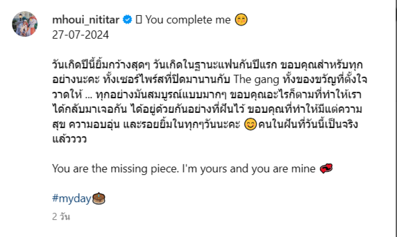397x237 pixels.
Task: Click the blue verified badge
Action: (128, 20)
